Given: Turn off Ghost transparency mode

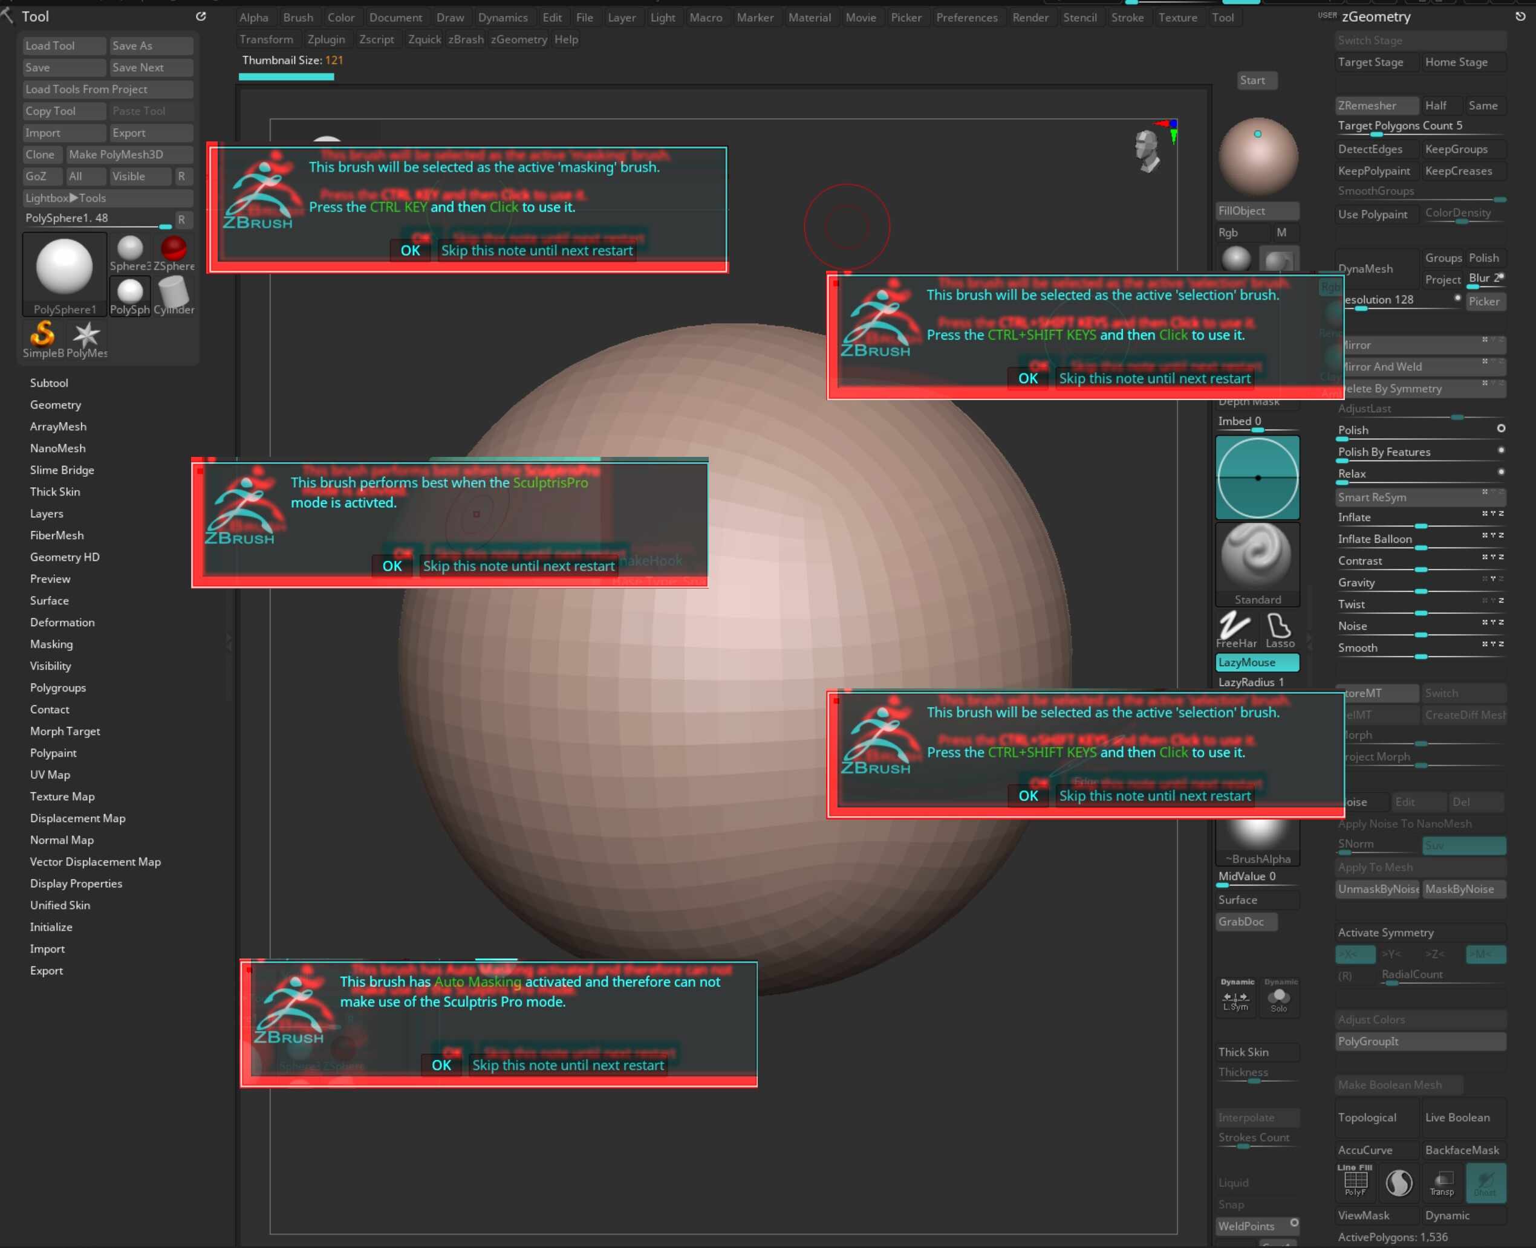Looking at the screenshot, I should (x=1485, y=1183).
